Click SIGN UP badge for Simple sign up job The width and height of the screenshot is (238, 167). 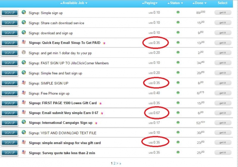coord(10,13)
